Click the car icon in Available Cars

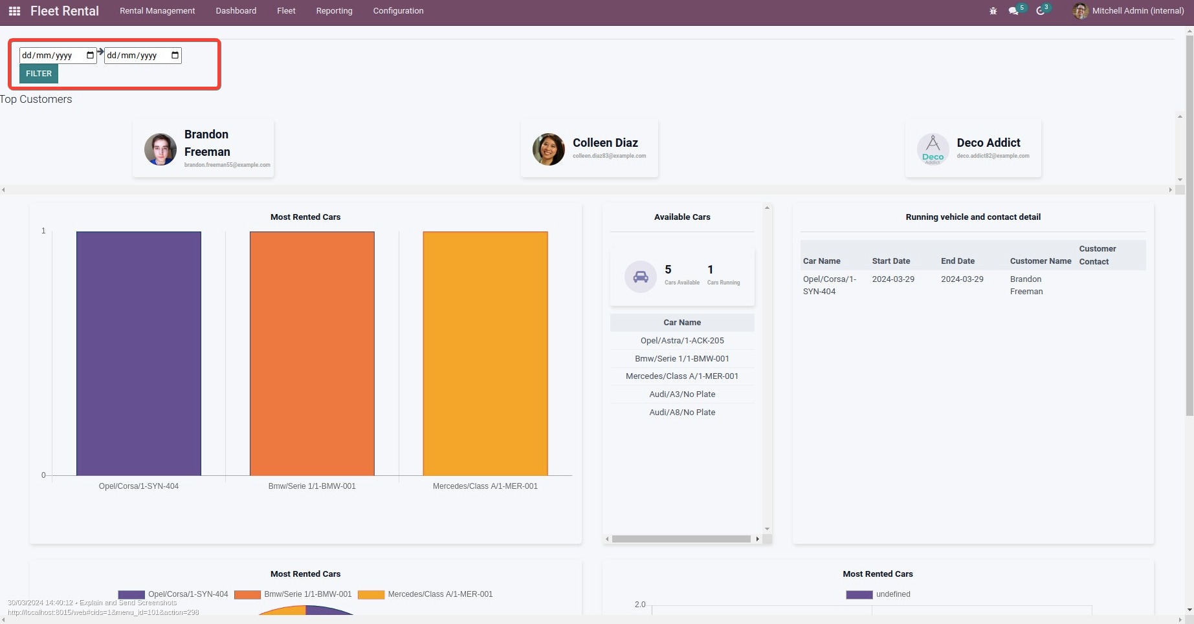tap(641, 277)
